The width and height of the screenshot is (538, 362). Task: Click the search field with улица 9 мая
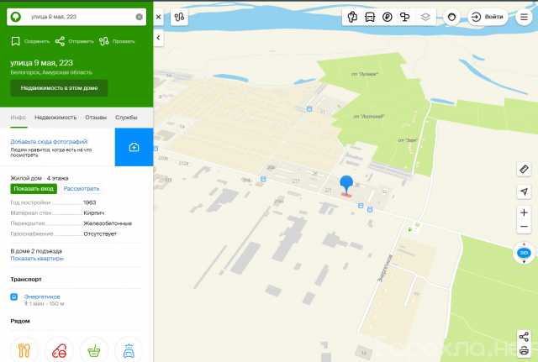[x=76, y=17]
